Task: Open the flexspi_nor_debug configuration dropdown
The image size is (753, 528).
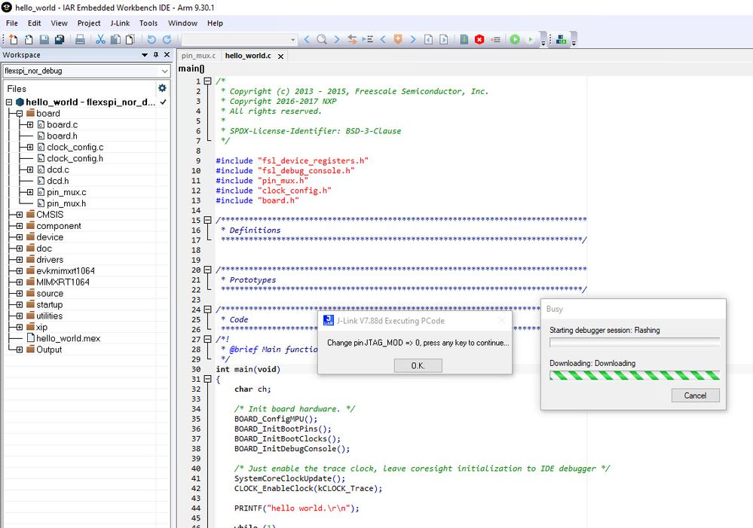Action: point(164,71)
